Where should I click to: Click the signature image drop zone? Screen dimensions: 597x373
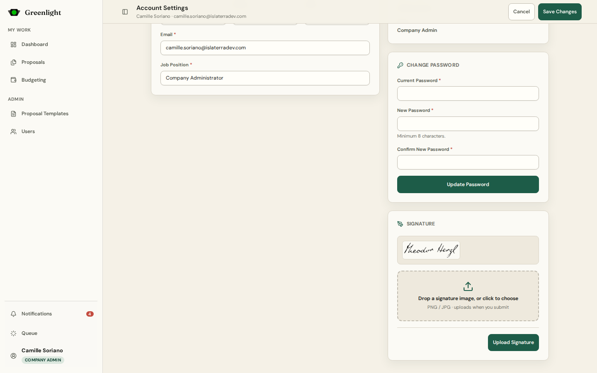[x=468, y=296]
